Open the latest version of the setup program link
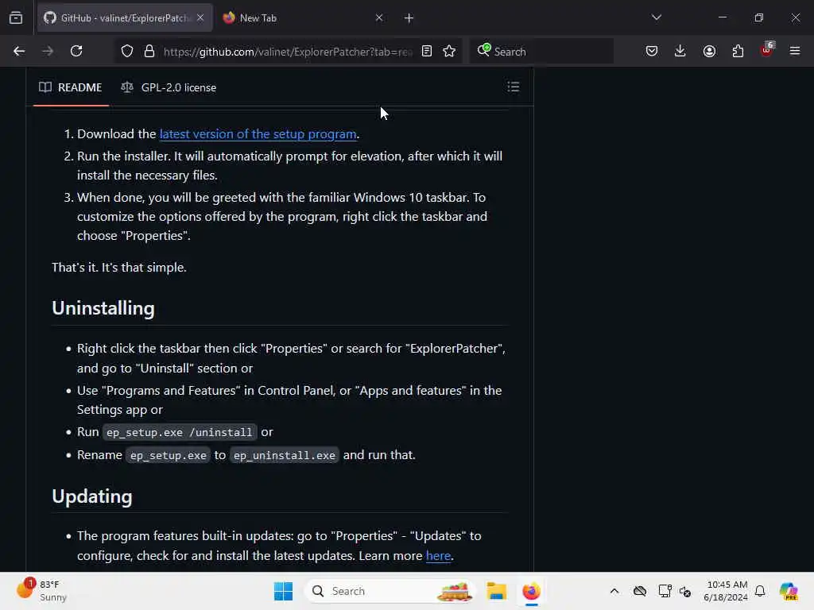Viewport: 814px width, 610px height. [x=258, y=133]
